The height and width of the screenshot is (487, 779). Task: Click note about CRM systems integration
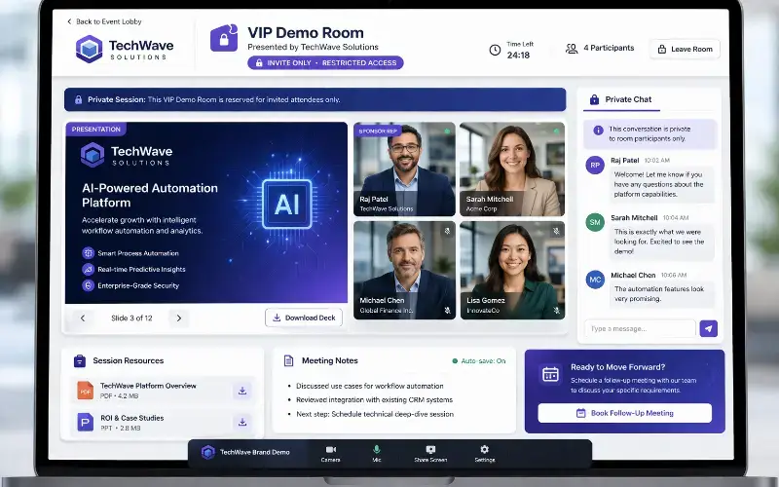374,399
